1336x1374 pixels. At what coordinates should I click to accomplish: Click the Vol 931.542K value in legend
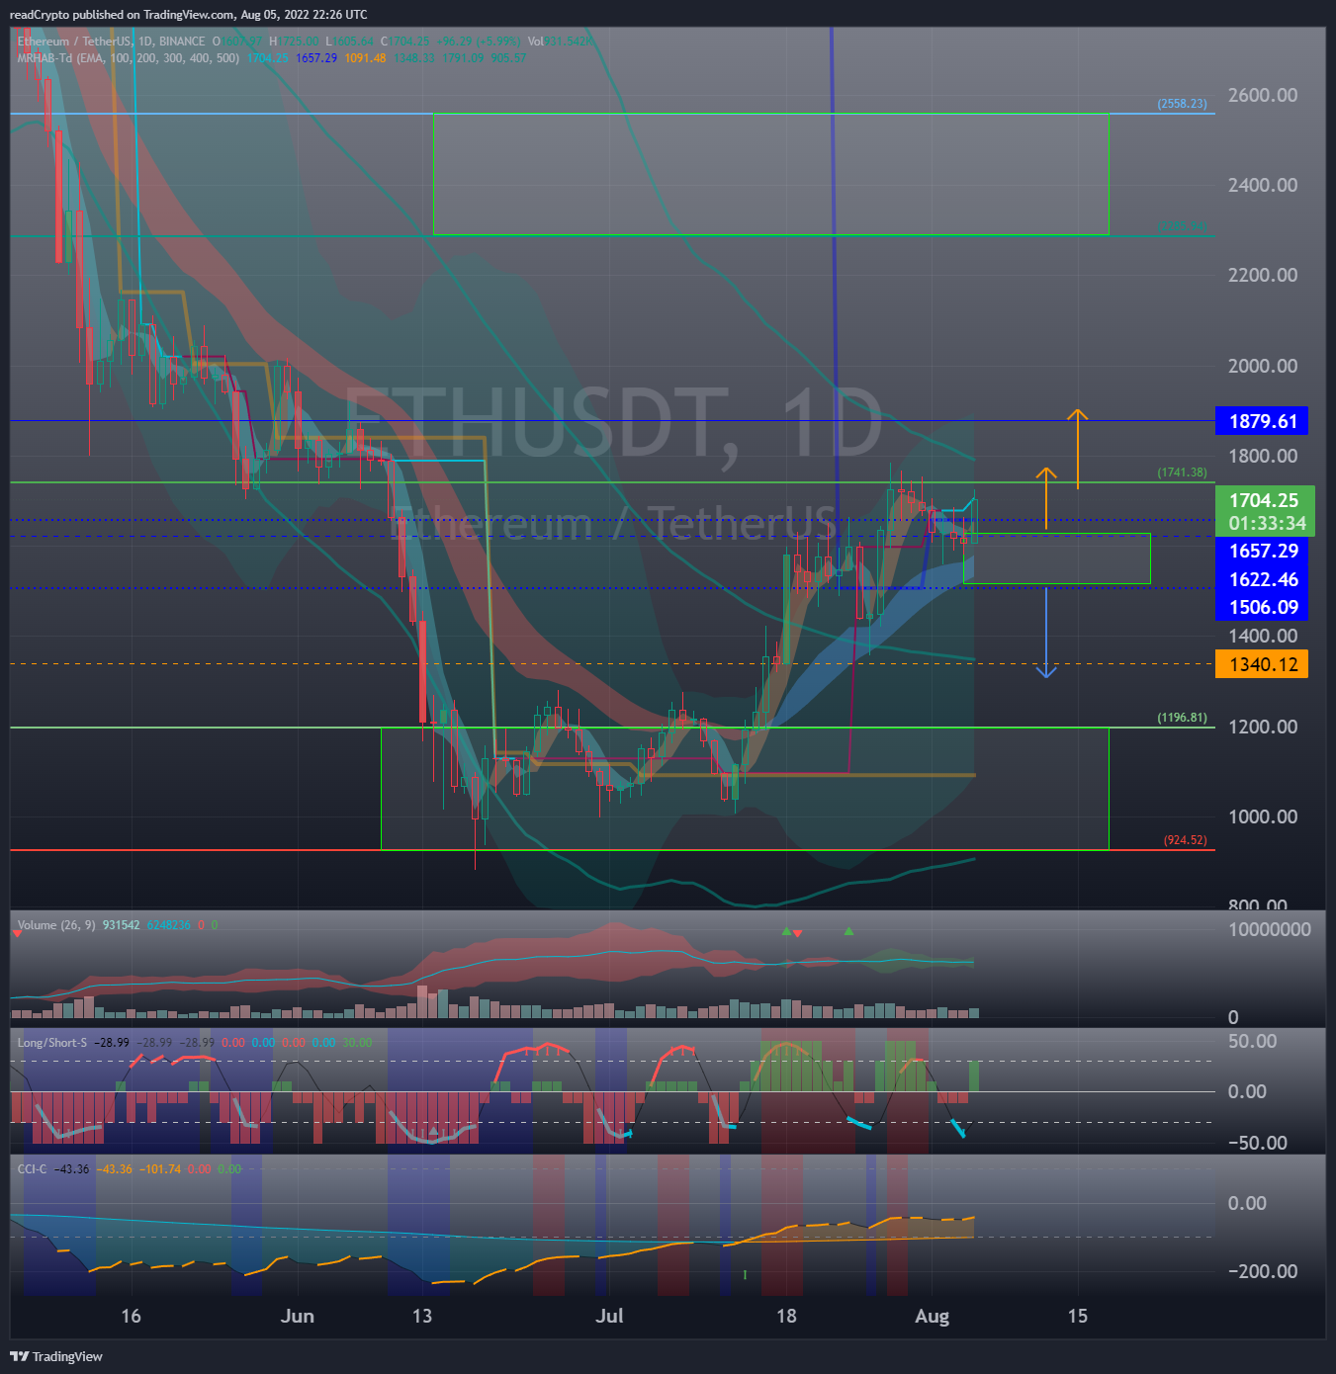pos(562,42)
